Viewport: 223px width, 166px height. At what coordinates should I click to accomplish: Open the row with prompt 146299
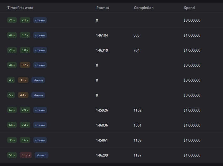(x=102, y=155)
